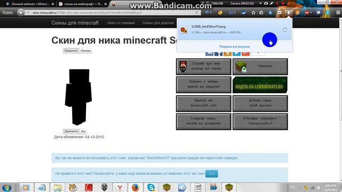Viewport: 342px width, 192px height.
Task: Open 'Скины для девочек' nav menu
Action: (158, 23)
